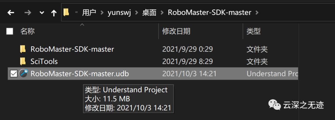The image size is (335, 120).
Task: Sort by 类型 column header
Action: 254,32
